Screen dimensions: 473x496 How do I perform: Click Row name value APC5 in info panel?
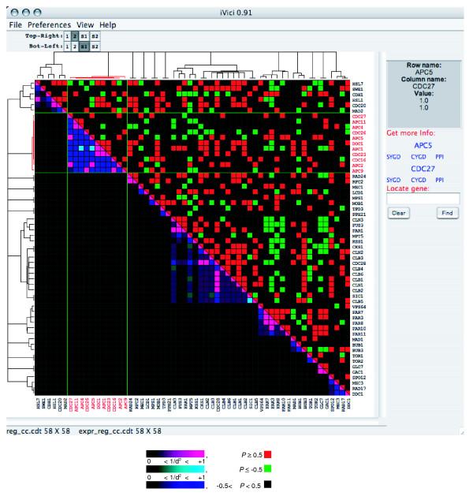coord(423,72)
